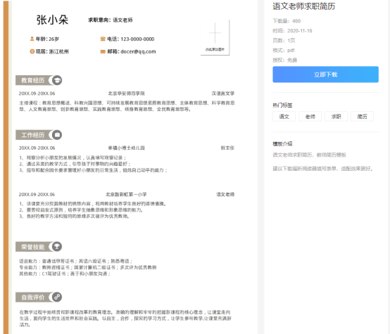Viewport: 390px width, 334px height.
Task: Click the link icon beside 自我评价
Action: click(57, 297)
